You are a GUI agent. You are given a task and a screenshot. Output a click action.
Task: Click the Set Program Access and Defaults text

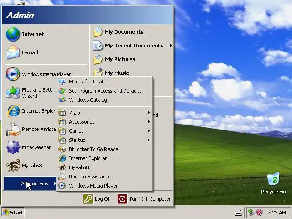coord(105,91)
